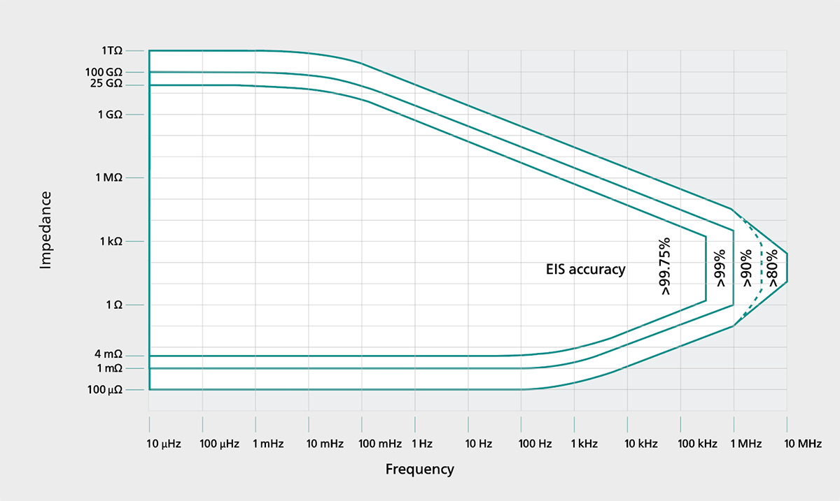Screen dimensions: 840x501
Task: Click the 1 kΩ impedance label
Action: 110,241
